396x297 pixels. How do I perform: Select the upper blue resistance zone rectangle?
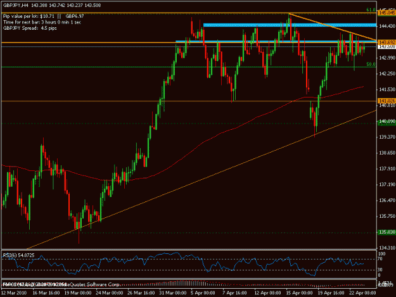pyautogui.click(x=290, y=25)
